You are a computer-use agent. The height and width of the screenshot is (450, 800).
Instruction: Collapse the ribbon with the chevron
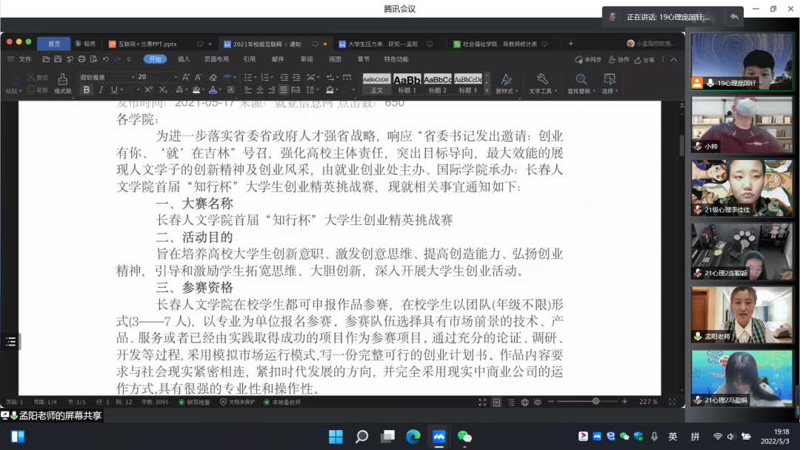click(x=674, y=60)
